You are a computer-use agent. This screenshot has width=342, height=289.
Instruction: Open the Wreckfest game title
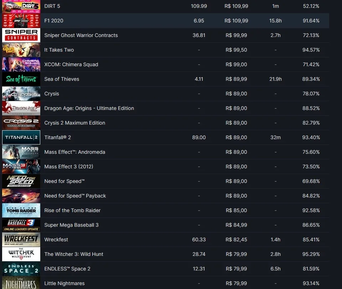[x=56, y=240]
